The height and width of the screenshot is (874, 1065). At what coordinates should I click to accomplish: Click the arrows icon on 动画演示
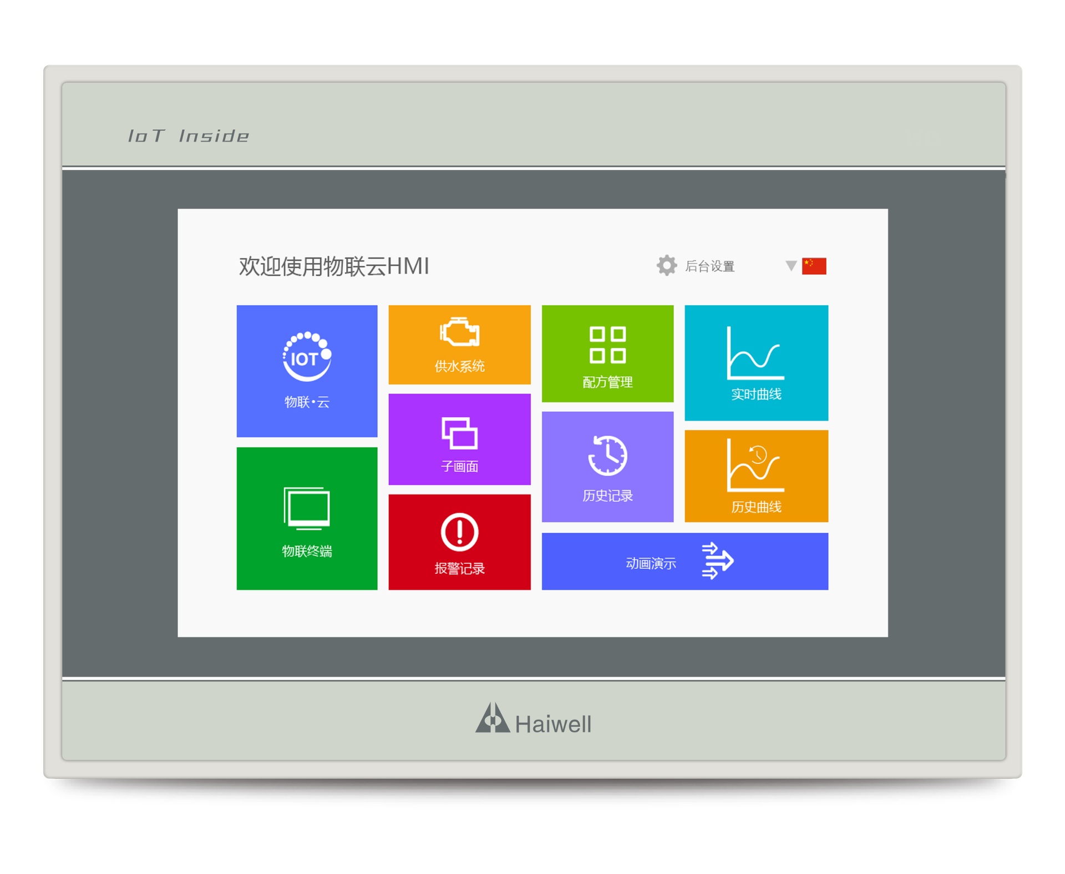coord(718,560)
